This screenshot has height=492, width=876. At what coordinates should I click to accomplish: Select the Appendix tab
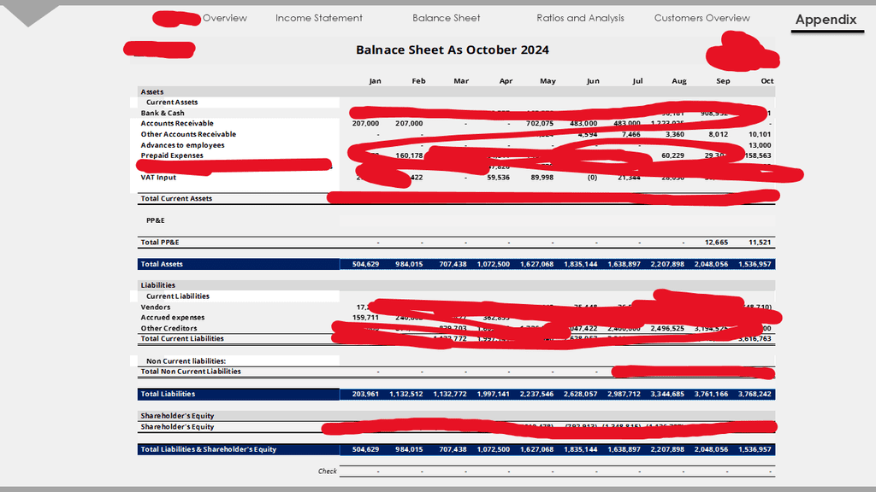click(x=826, y=20)
